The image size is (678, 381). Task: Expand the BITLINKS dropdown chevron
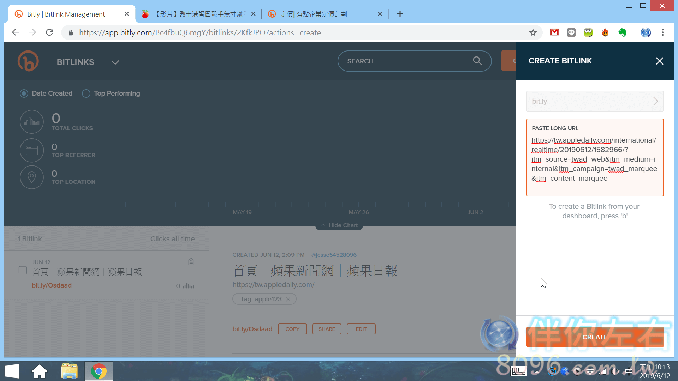115,62
